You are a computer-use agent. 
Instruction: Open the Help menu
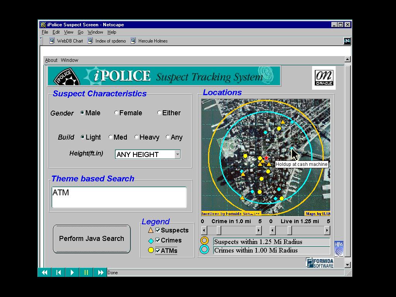(x=112, y=32)
